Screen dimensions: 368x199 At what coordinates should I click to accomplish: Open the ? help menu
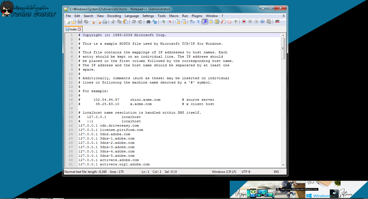(x=222, y=16)
